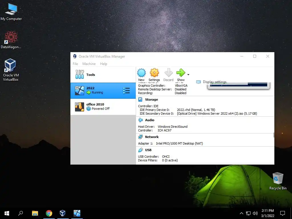Click the VBoxVGA graphics controller value

pyautogui.click(x=181, y=86)
